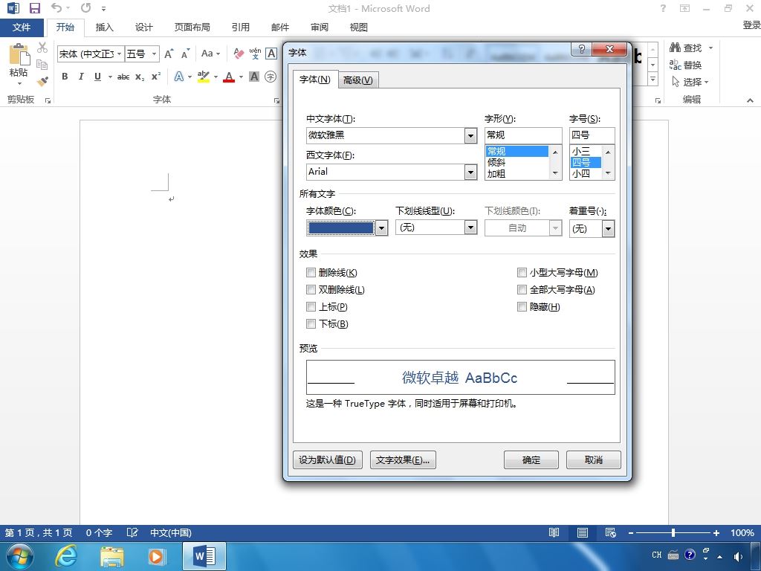This screenshot has width=761, height=571.
Task: Switch to Read Mode in status bar
Action: [x=554, y=532]
